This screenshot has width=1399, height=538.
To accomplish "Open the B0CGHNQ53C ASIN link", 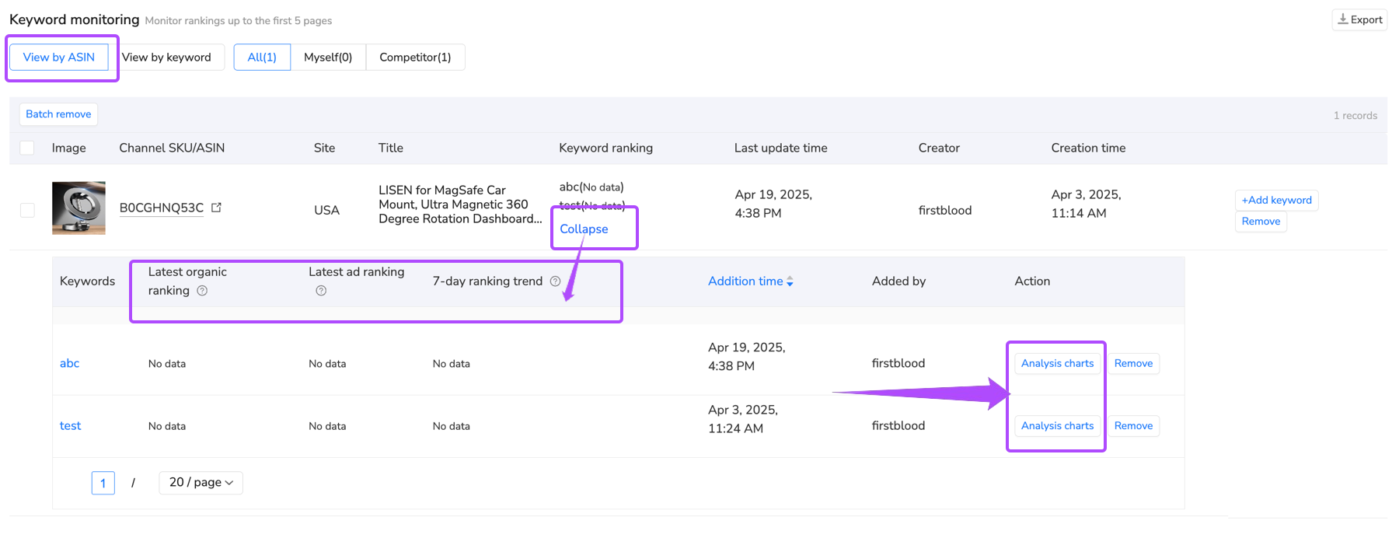I will [162, 208].
